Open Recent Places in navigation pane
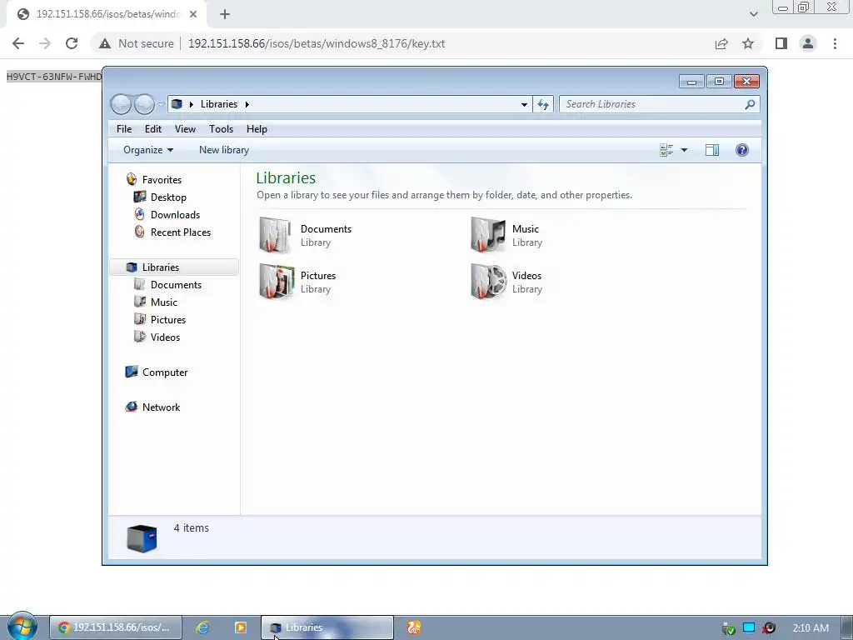The image size is (853, 640). point(180,232)
